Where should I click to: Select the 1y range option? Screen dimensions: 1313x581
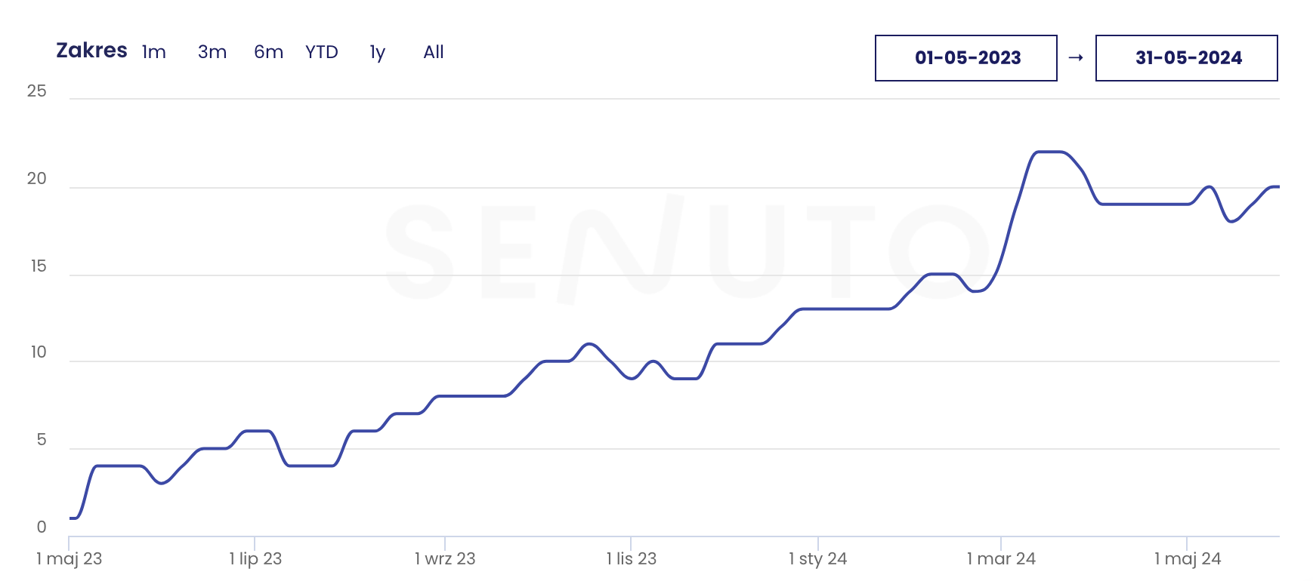point(378,52)
